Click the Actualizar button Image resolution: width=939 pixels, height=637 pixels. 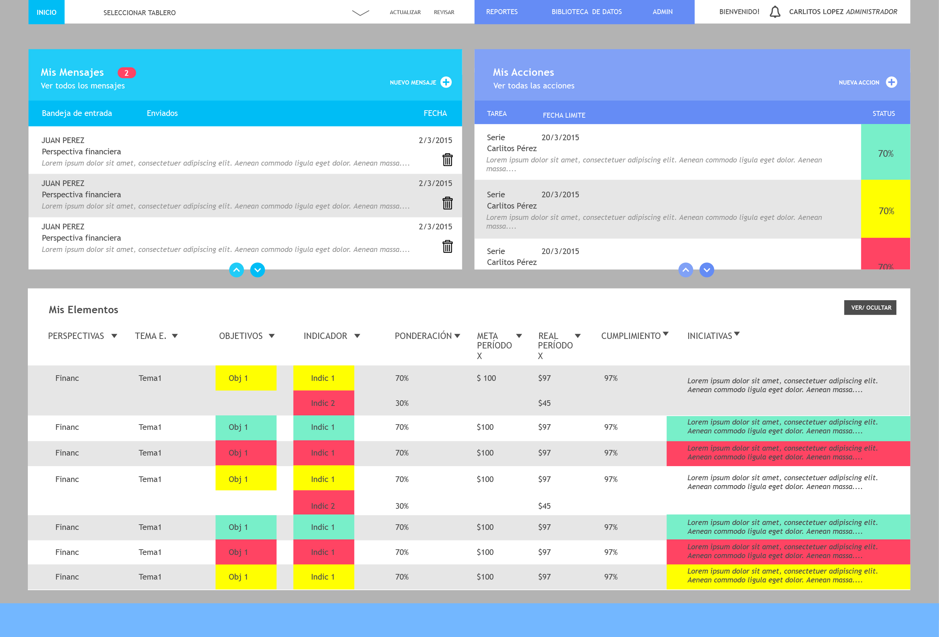pyautogui.click(x=405, y=12)
